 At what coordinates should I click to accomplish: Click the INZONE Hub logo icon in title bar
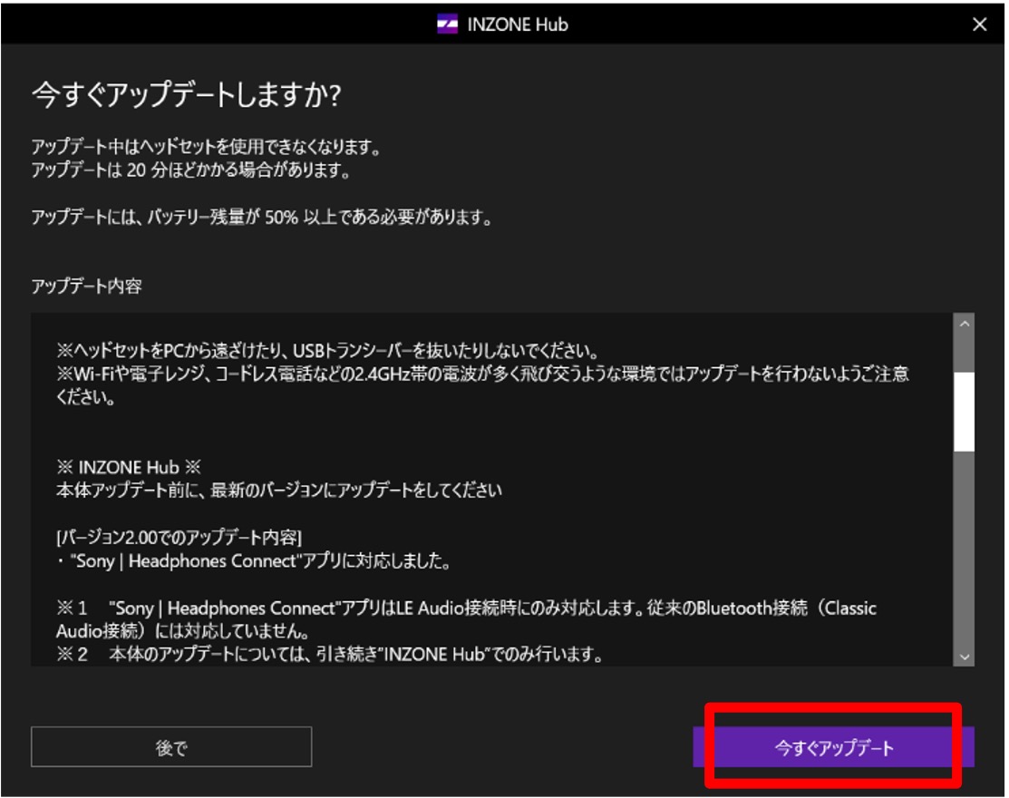pos(447,24)
